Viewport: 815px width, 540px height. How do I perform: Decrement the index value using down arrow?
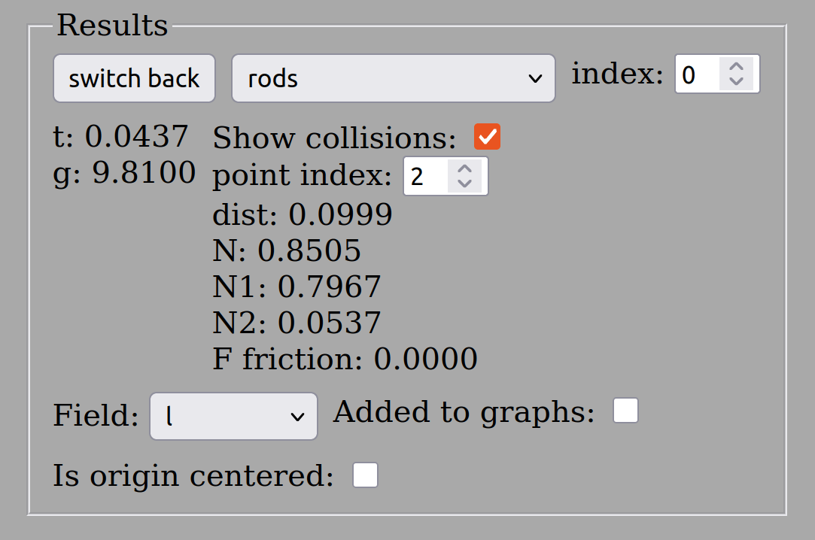[x=737, y=81]
